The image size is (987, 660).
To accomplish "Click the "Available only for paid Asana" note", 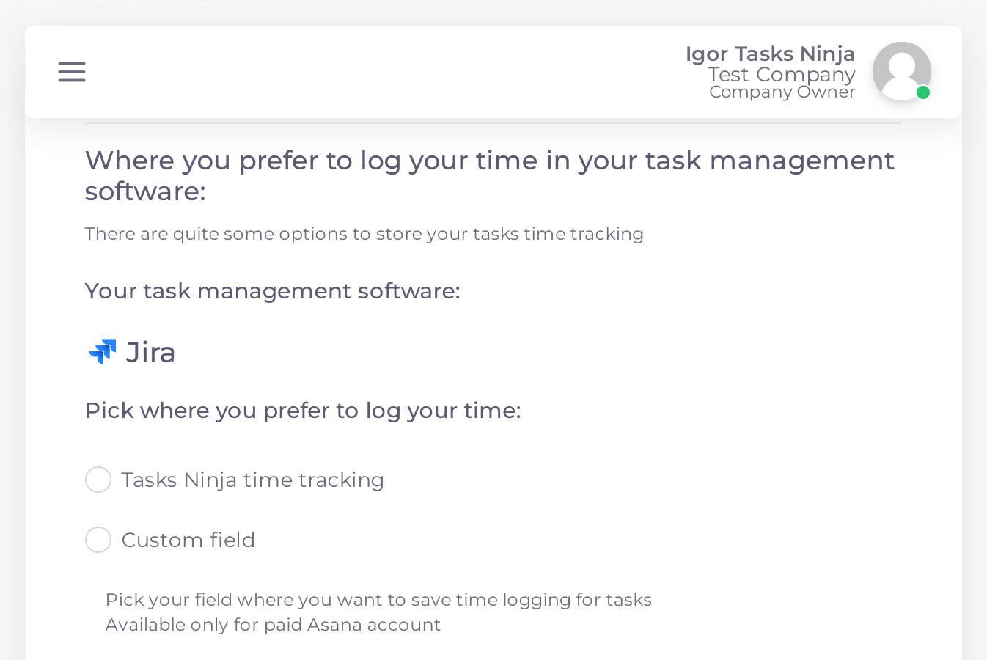I will click(273, 625).
